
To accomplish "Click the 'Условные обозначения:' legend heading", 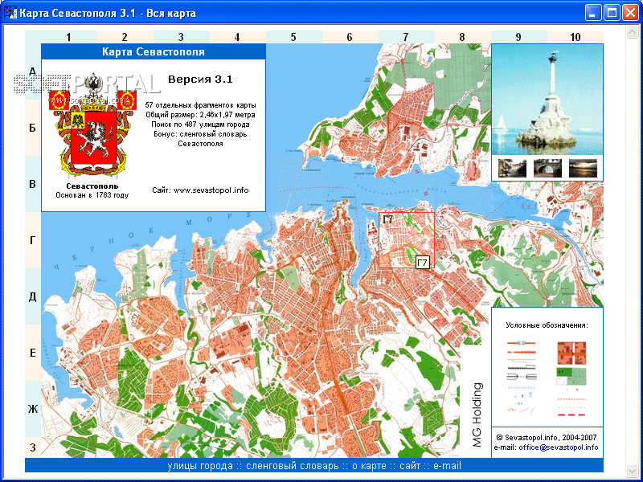I will 547,325.
